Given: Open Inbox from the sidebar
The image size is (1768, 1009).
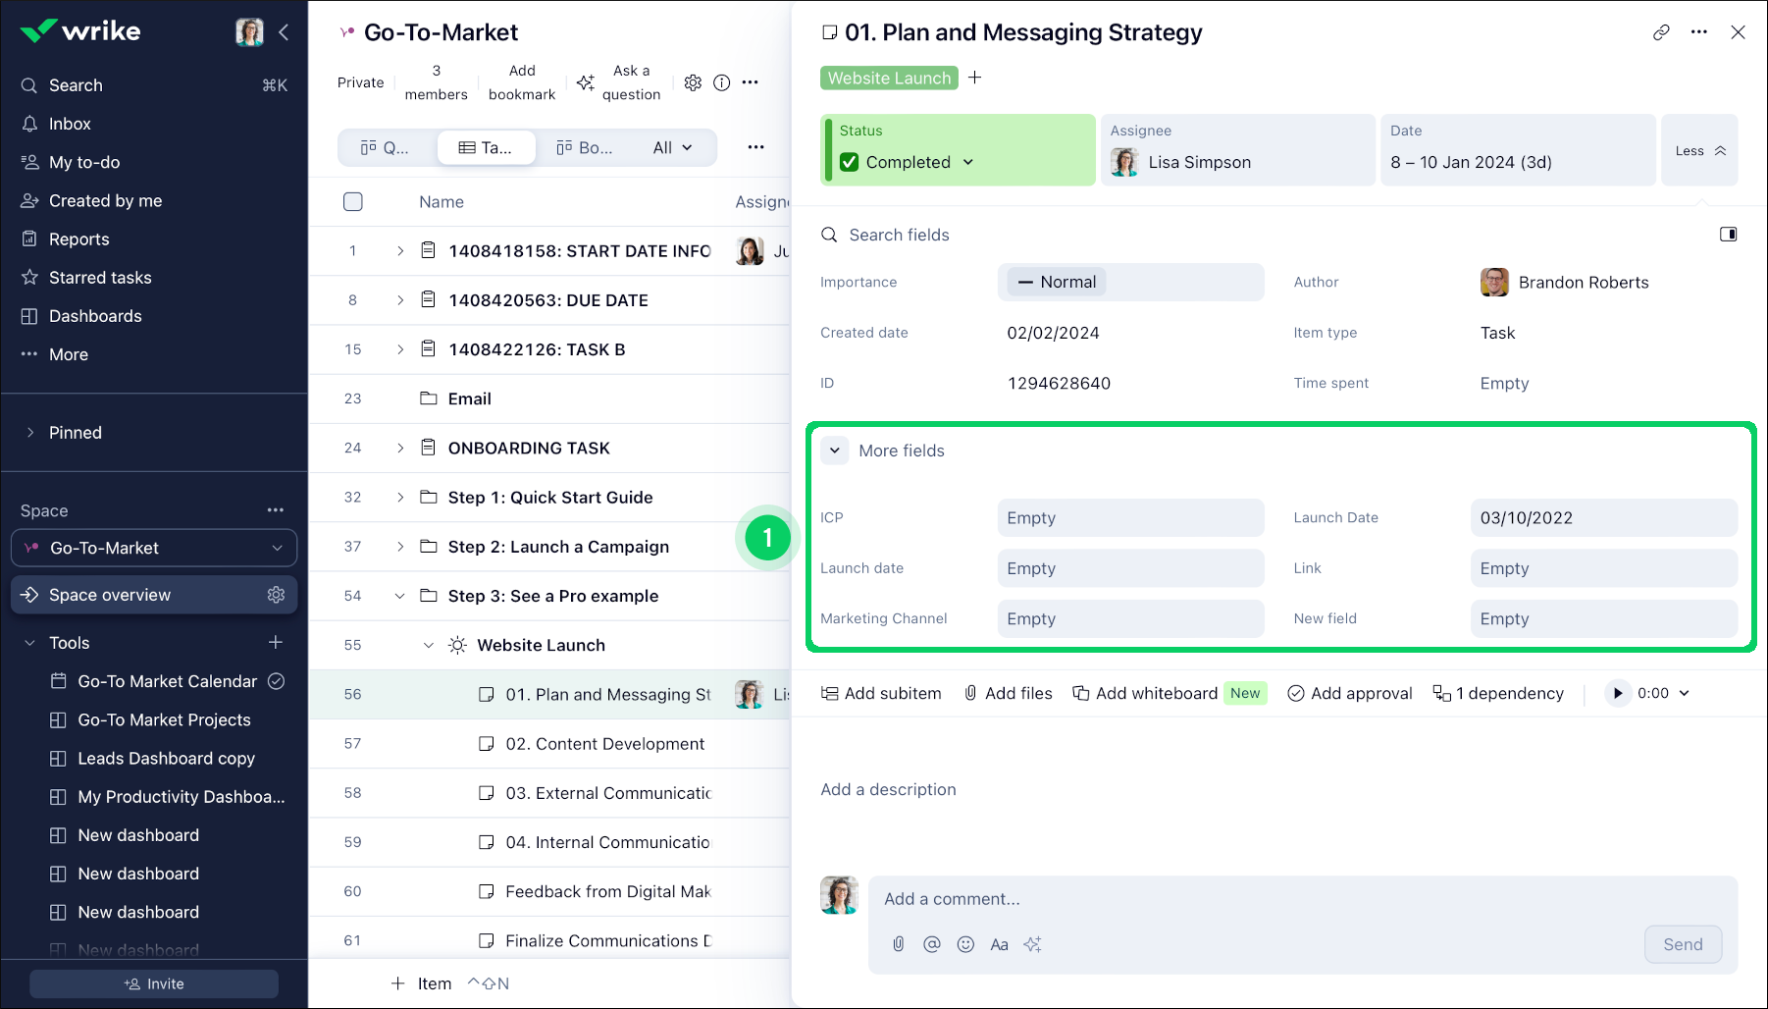Looking at the screenshot, I should pos(69,123).
